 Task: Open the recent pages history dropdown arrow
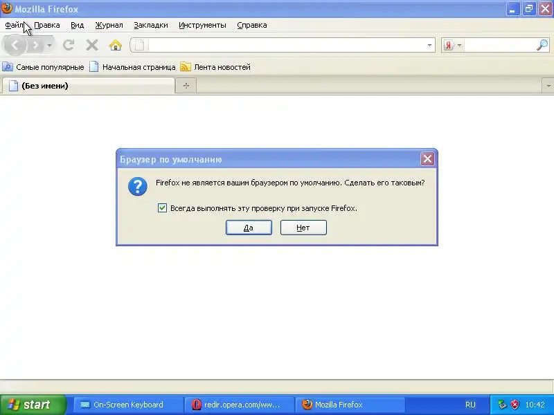pyautogui.click(x=49, y=45)
